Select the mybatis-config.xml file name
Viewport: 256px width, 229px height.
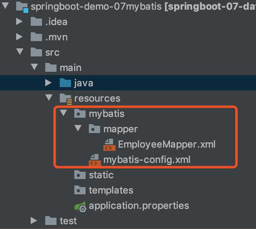click(x=147, y=160)
